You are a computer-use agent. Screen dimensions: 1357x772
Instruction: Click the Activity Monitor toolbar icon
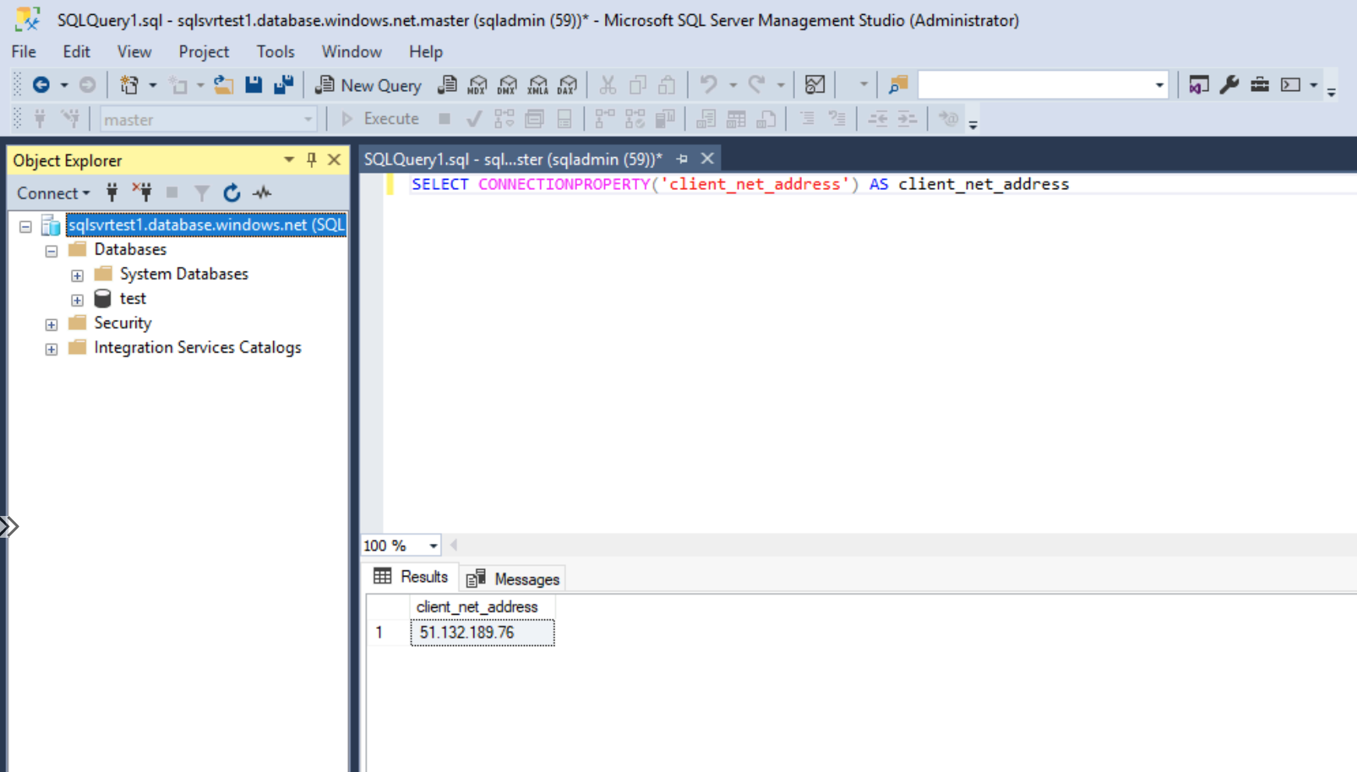[x=815, y=85]
